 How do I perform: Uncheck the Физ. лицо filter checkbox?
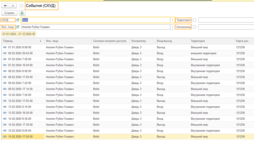pyautogui.click(x=18, y=27)
